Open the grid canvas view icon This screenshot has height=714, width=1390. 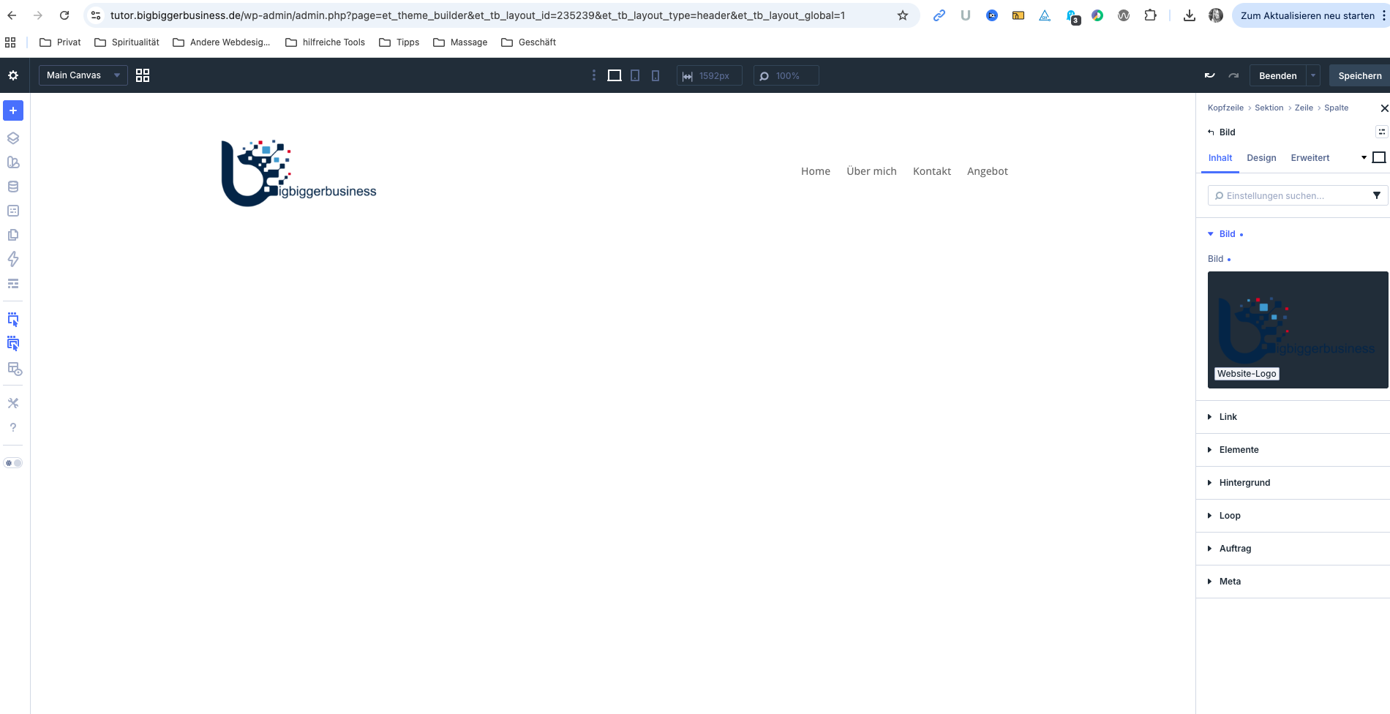tap(143, 75)
